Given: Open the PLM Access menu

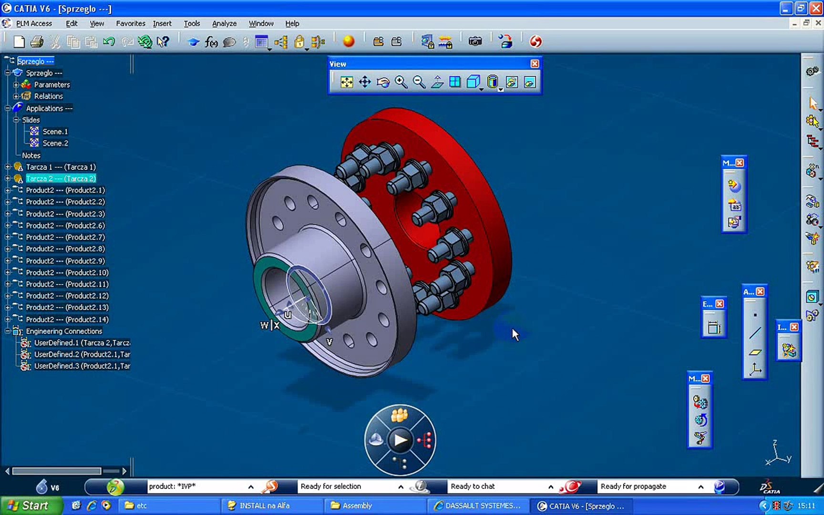Looking at the screenshot, I should [x=33, y=23].
